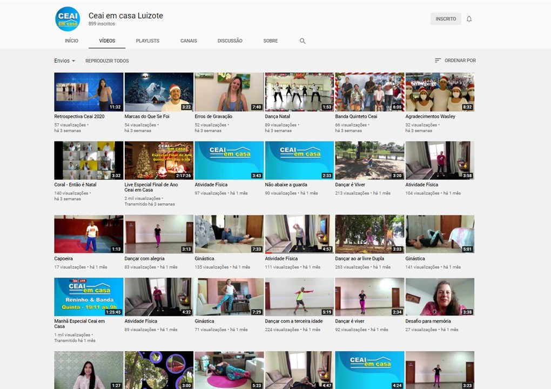The image size is (551, 389).
Task: Click title Dançar é viver with 2:34 video
Action: coord(350,321)
